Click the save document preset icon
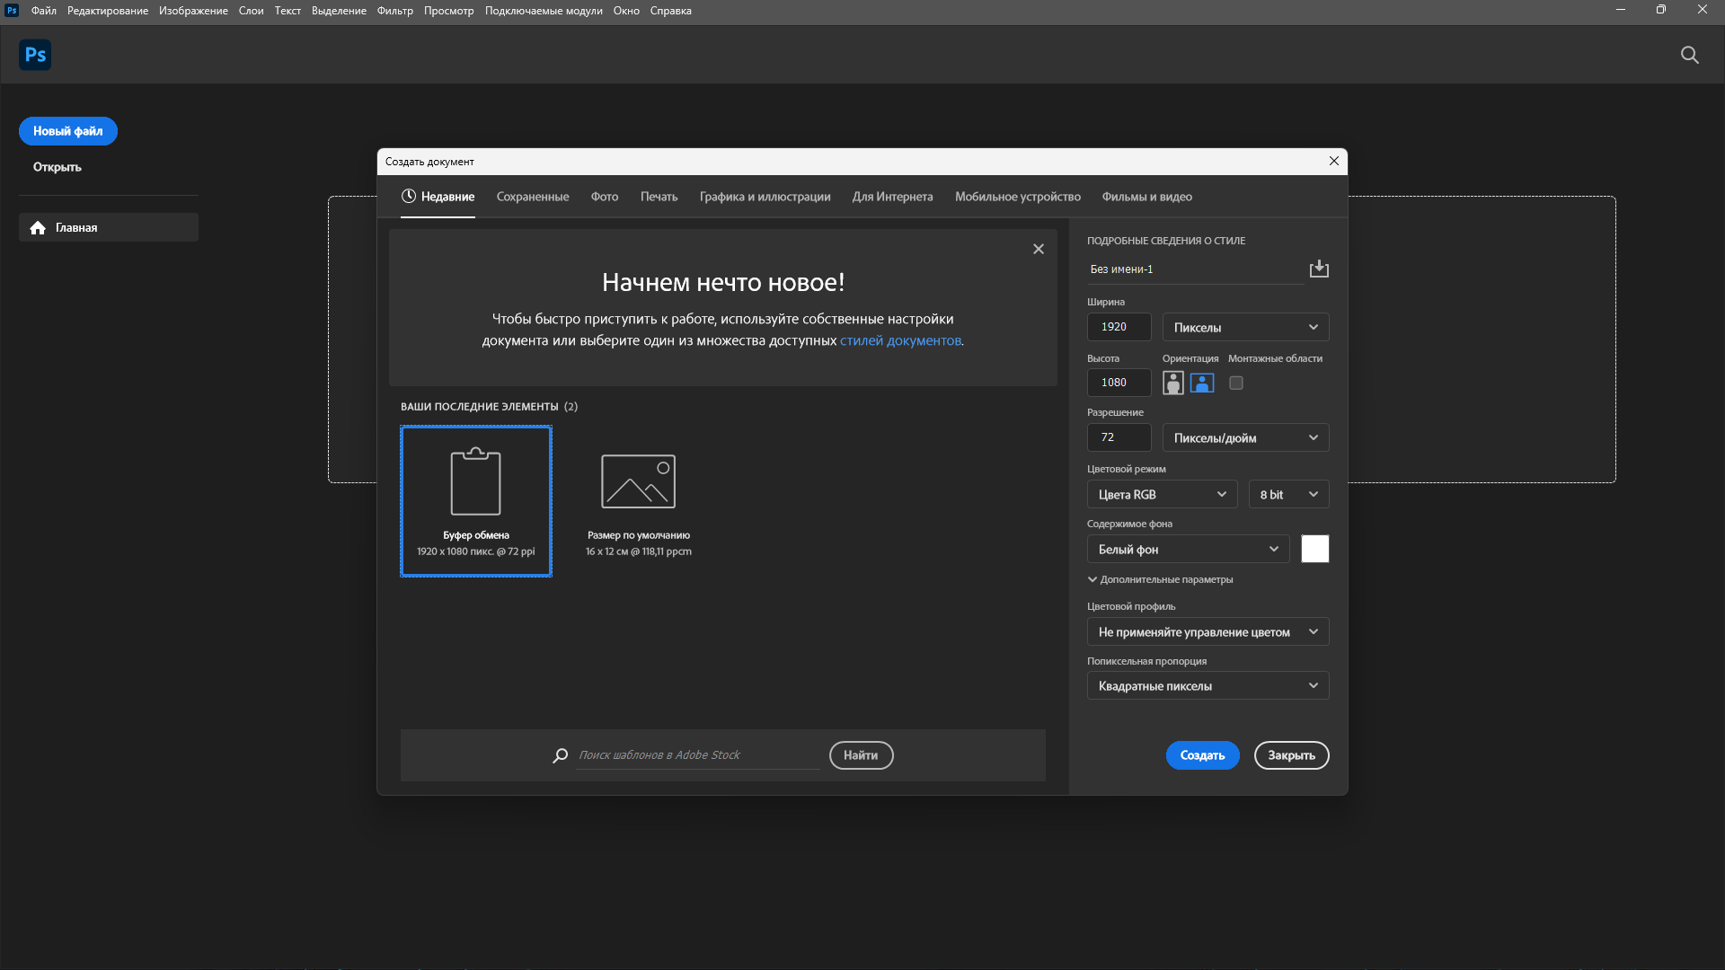 (x=1318, y=269)
